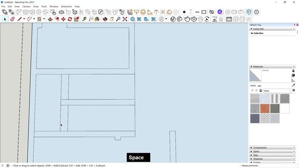The image size is (299, 168).
Task: Activate the Push/Pull tool
Action: 50,19
